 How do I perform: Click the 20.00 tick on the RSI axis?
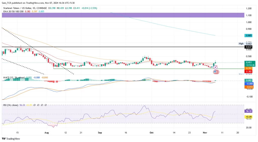[249, 128]
